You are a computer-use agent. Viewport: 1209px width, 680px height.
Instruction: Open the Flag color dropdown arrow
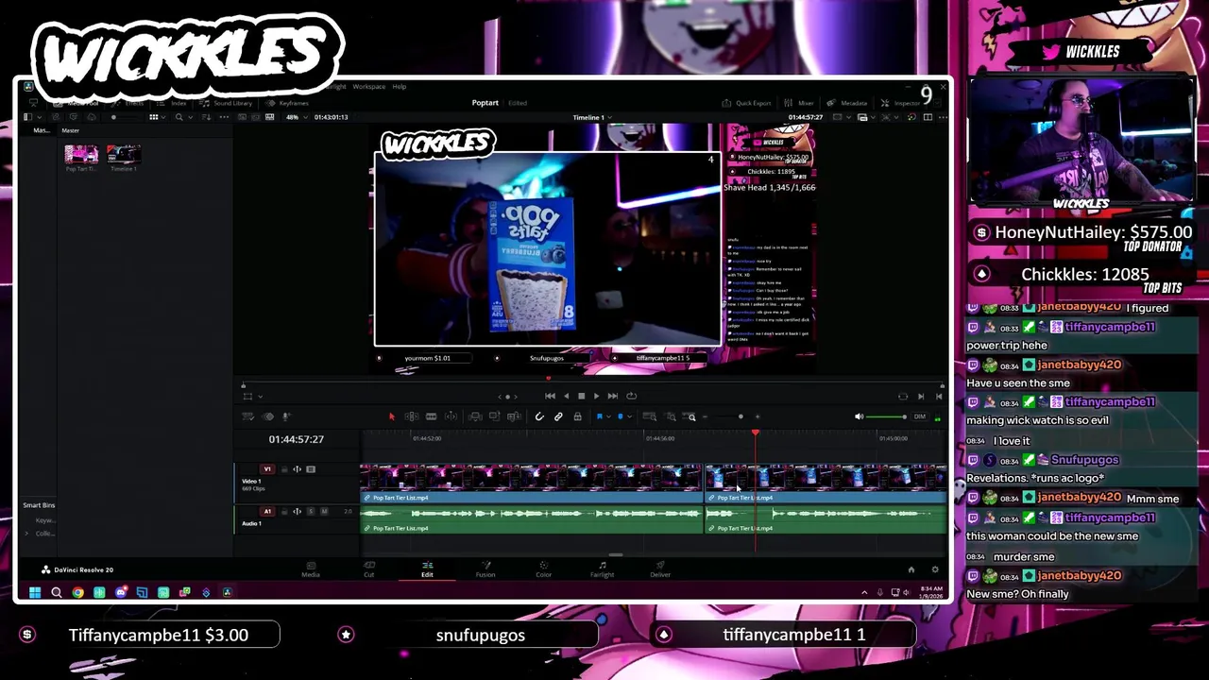(x=607, y=416)
